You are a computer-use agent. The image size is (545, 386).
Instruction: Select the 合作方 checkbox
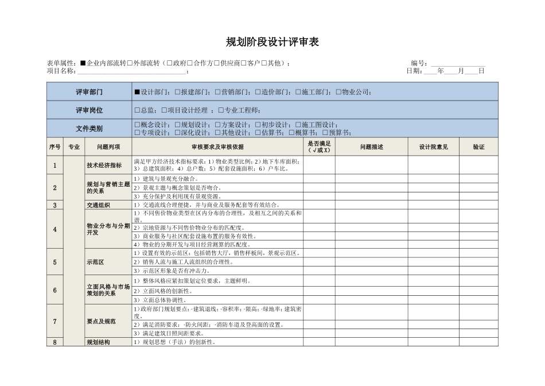coord(190,63)
